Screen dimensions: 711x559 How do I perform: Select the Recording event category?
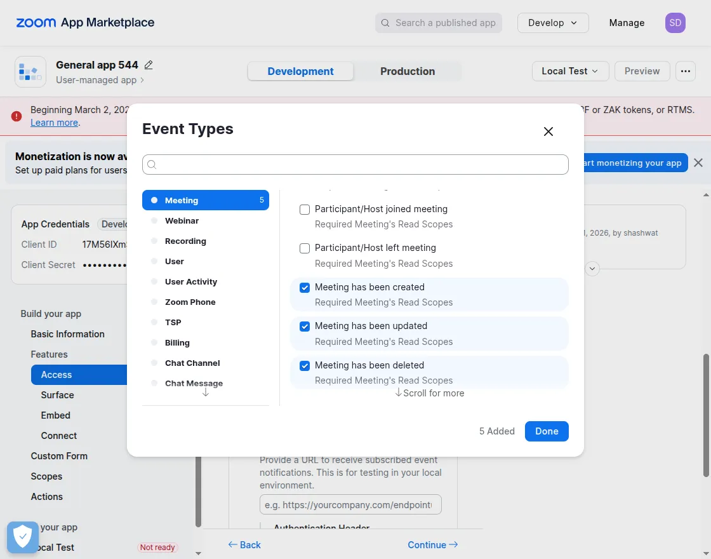pos(185,241)
